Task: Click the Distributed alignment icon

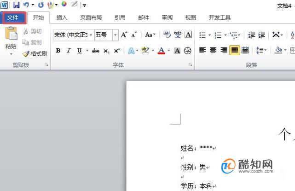Action: (x=245, y=50)
